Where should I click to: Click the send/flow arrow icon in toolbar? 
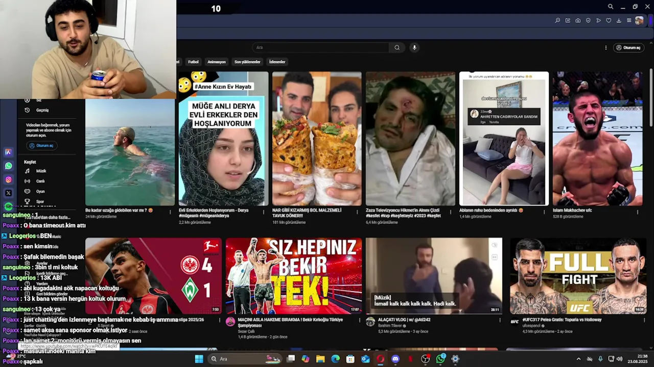pos(598,20)
